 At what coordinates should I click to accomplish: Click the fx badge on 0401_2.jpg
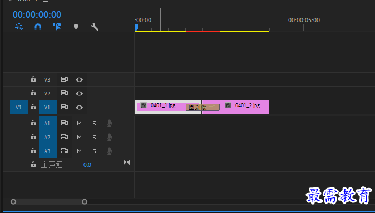pyautogui.click(x=228, y=105)
